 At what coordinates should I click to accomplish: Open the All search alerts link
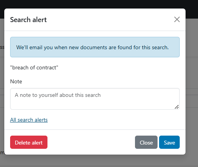[29, 120]
